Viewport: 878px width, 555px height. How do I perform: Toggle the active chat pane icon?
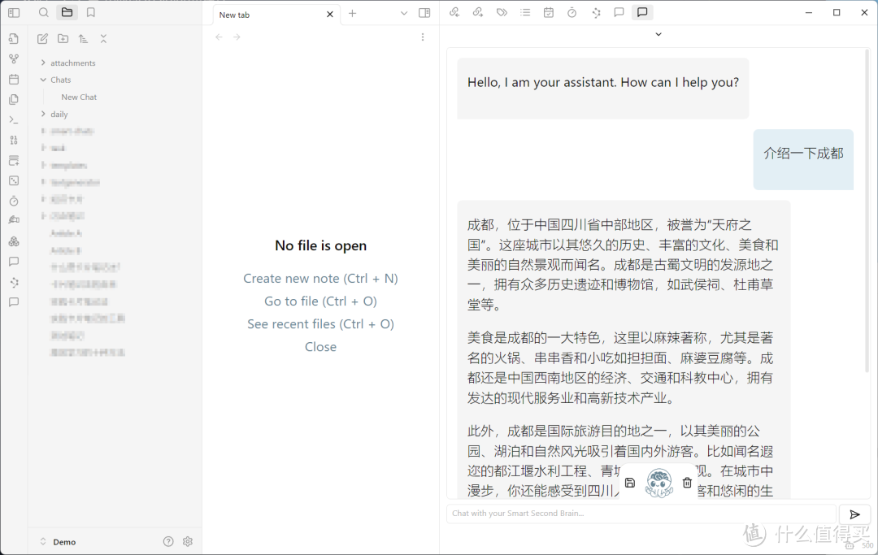pyautogui.click(x=642, y=12)
